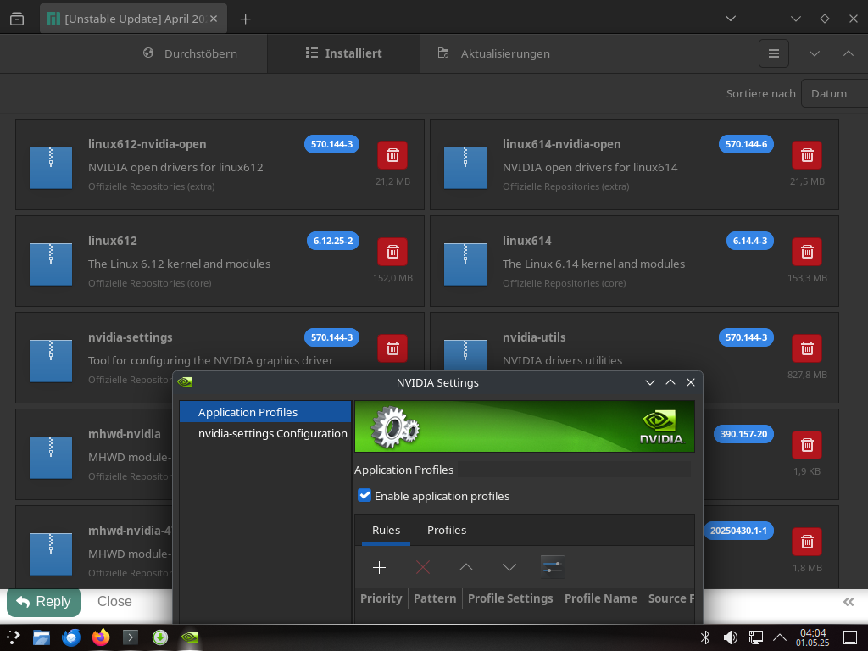Uninstall nvidia-settings via its trash button
The width and height of the screenshot is (868, 651).
coord(392,348)
